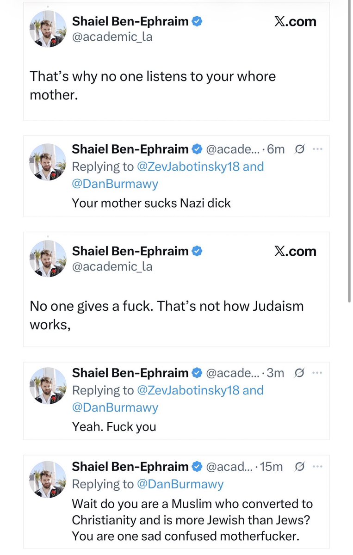Expand the three-dot menu on the 15m reply
Image resolution: width=353 pixels, height=555 pixels.
coord(317,467)
